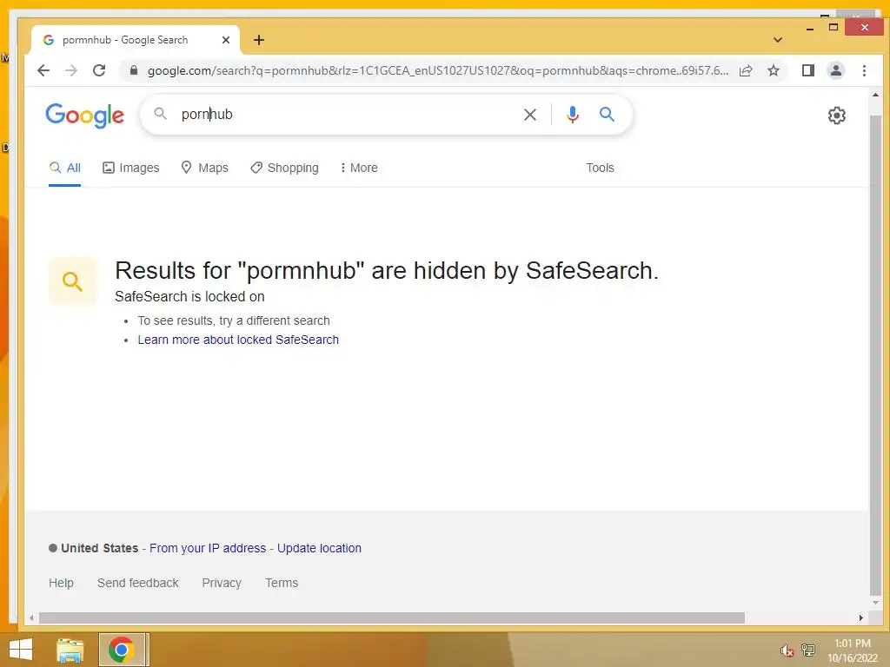Go back to the previous page
The height and width of the screenshot is (667, 890).
[43, 70]
